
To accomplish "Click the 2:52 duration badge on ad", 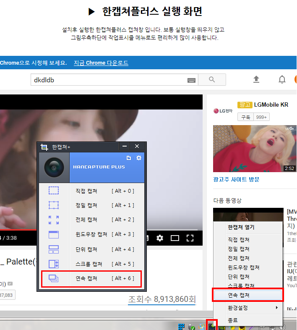I will pos(289,168).
